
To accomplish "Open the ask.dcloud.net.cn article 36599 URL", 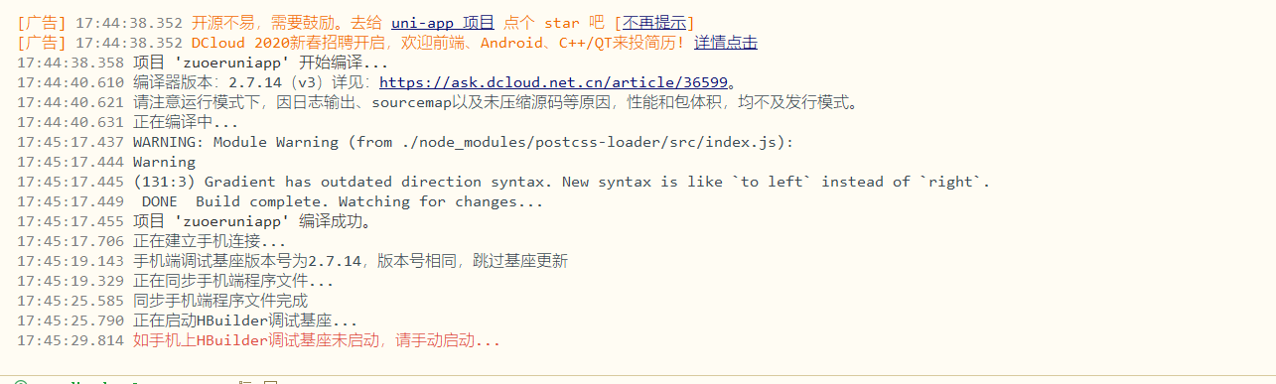I will 553,82.
